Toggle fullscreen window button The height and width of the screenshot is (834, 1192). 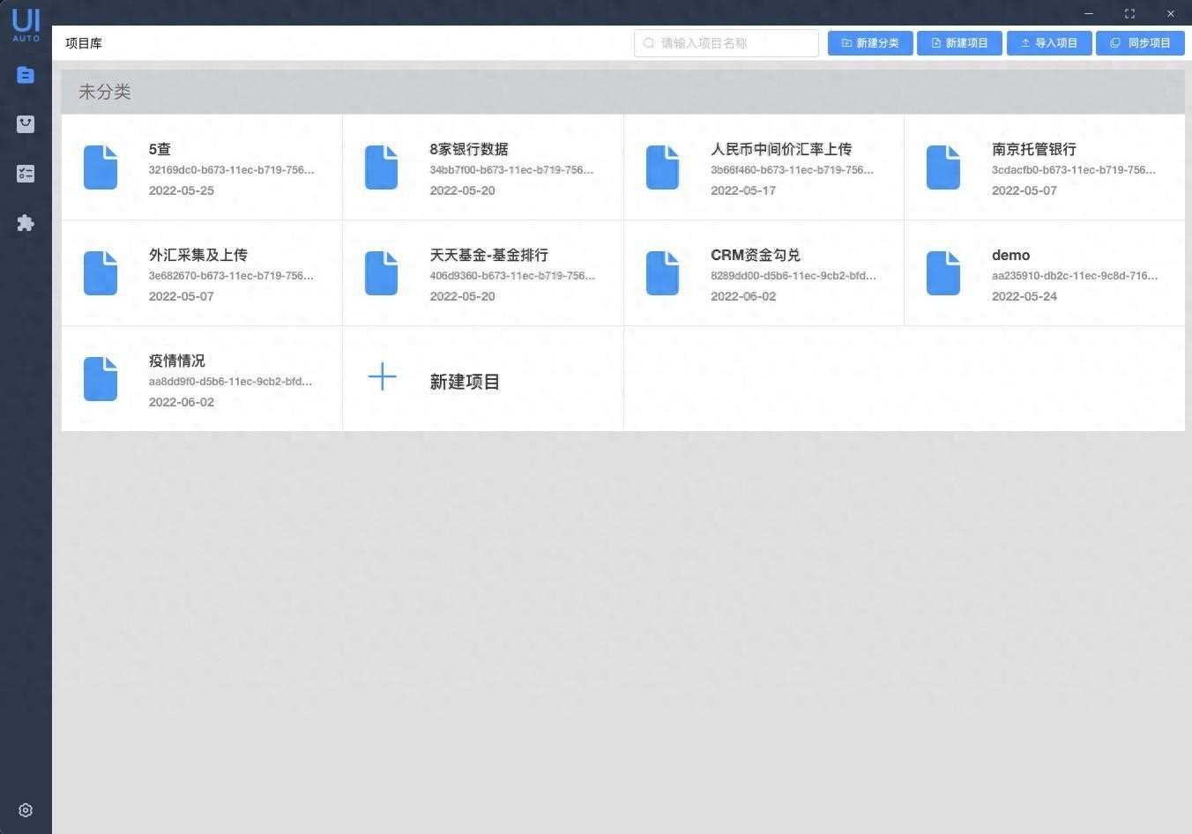point(1129,13)
